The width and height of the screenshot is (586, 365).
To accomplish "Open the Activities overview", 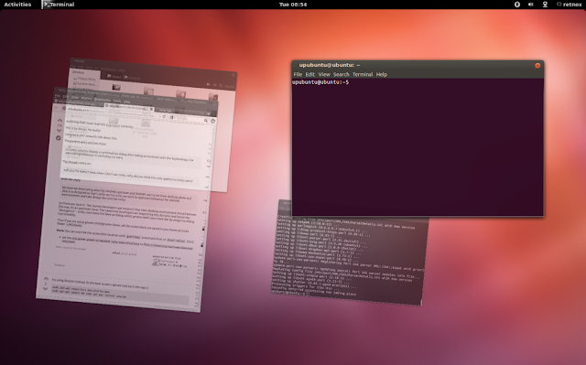I will click(x=17, y=5).
